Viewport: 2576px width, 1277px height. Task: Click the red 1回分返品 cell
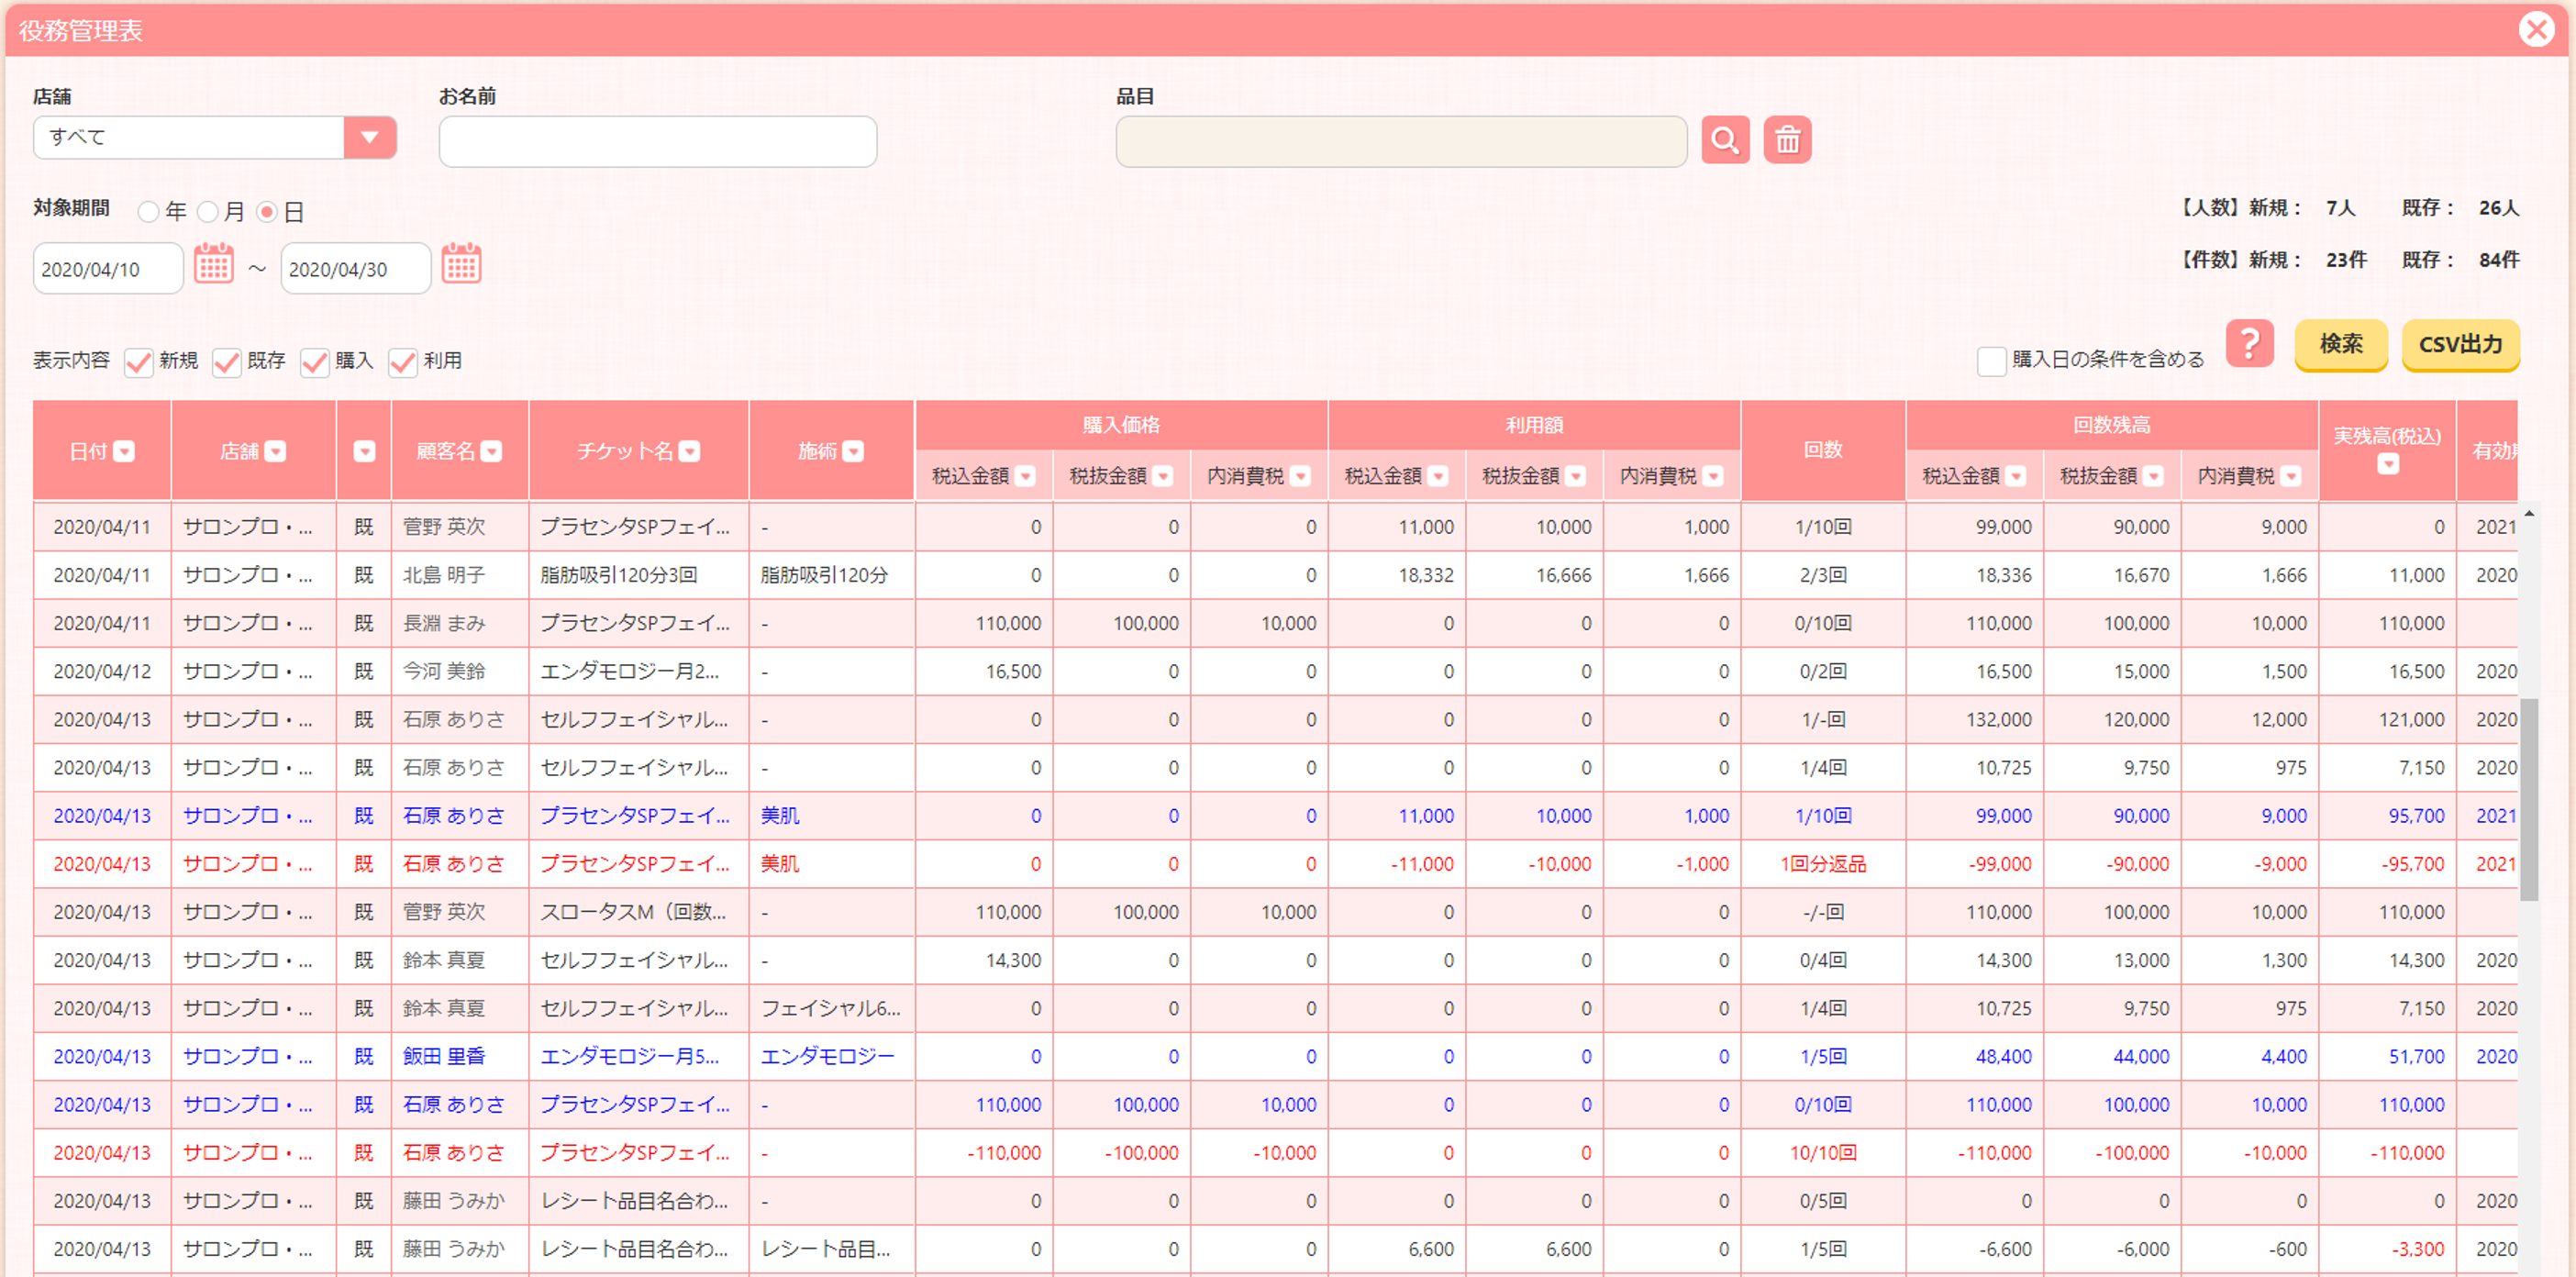1823,865
